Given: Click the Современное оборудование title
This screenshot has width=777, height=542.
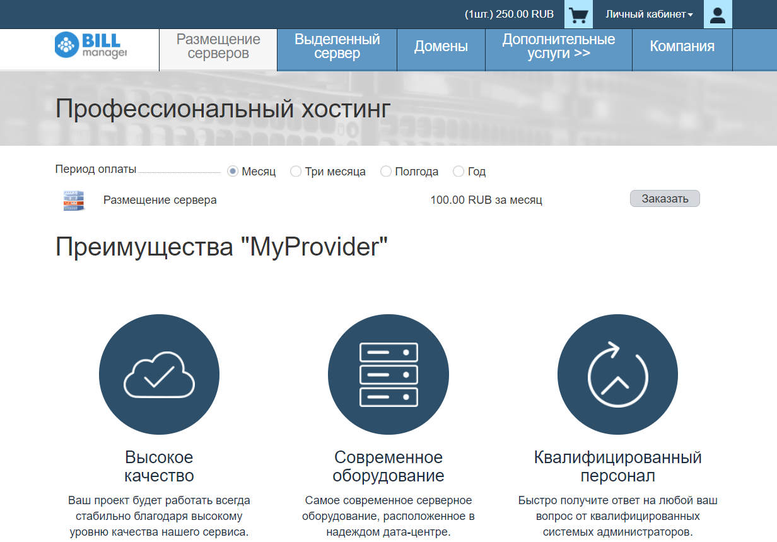Looking at the screenshot, I should click(389, 466).
